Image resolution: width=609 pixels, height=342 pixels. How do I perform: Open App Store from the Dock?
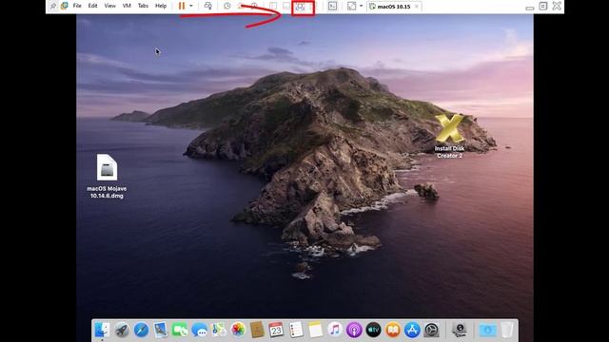click(x=412, y=330)
